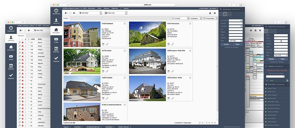
Task: Click the back arrow in front window toolbar
Action: pos(74,13)
